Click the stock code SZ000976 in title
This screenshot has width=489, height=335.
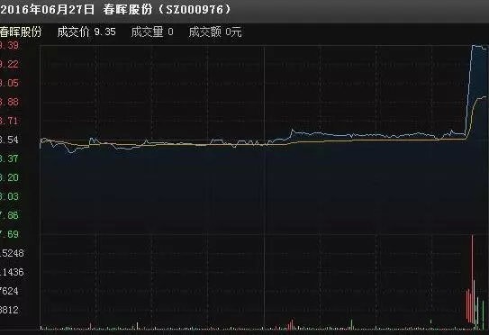tap(195, 9)
